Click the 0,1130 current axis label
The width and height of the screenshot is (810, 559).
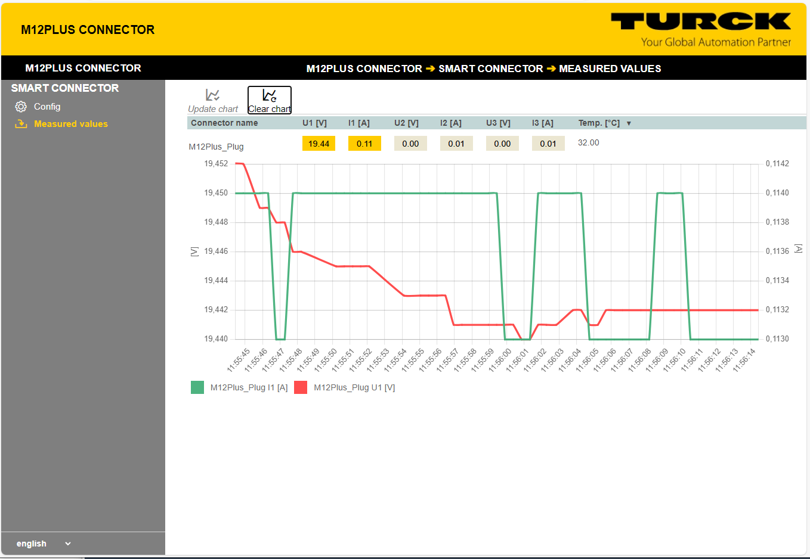777,338
